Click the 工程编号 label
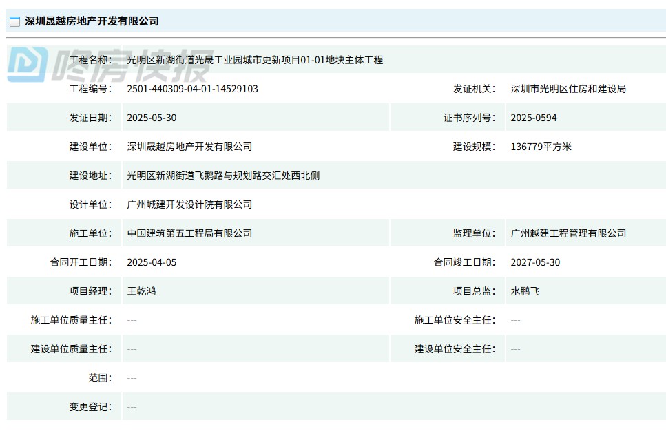Image resolution: width=666 pixels, height=433 pixels. click(x=90, y=89)
